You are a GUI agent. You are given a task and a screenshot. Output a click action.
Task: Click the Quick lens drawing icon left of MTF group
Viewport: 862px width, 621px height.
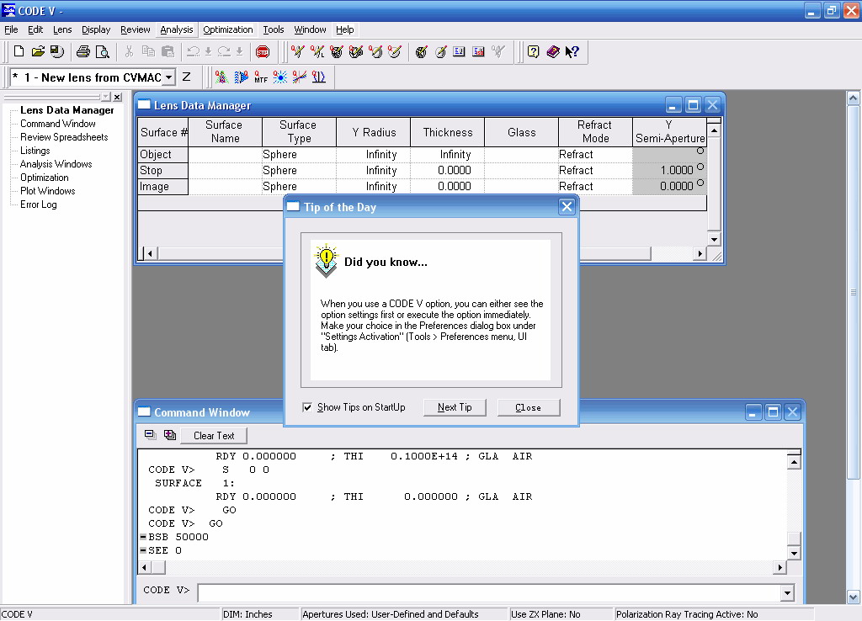pyautogui.click(x=221, y=77)
